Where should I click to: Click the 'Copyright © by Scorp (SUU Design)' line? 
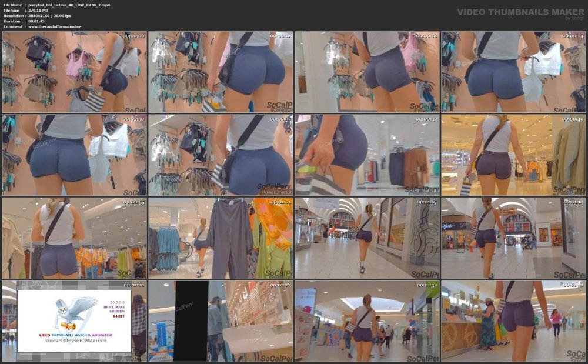[75, 340]
